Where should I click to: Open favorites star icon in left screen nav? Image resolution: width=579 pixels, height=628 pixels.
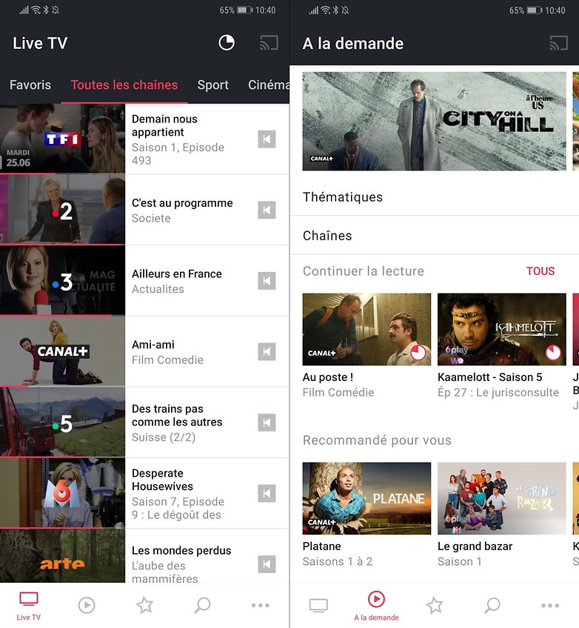point(145,605)
